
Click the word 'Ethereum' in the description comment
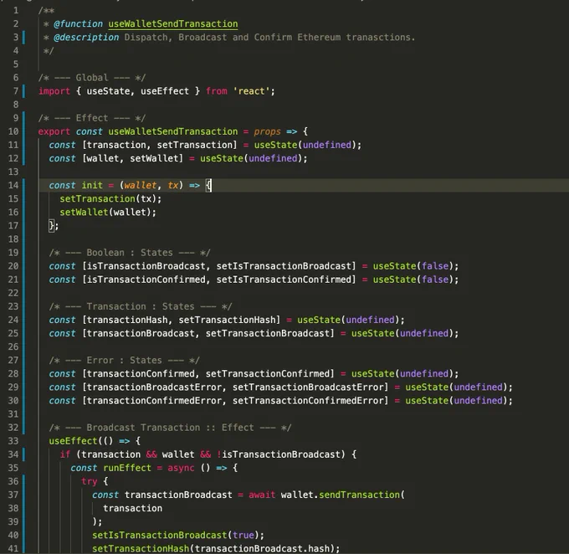(319, 38)
